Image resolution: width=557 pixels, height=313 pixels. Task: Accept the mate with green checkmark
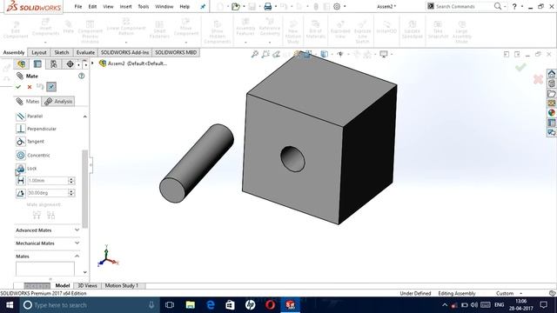pyautogui.click(x=18, y=87)
